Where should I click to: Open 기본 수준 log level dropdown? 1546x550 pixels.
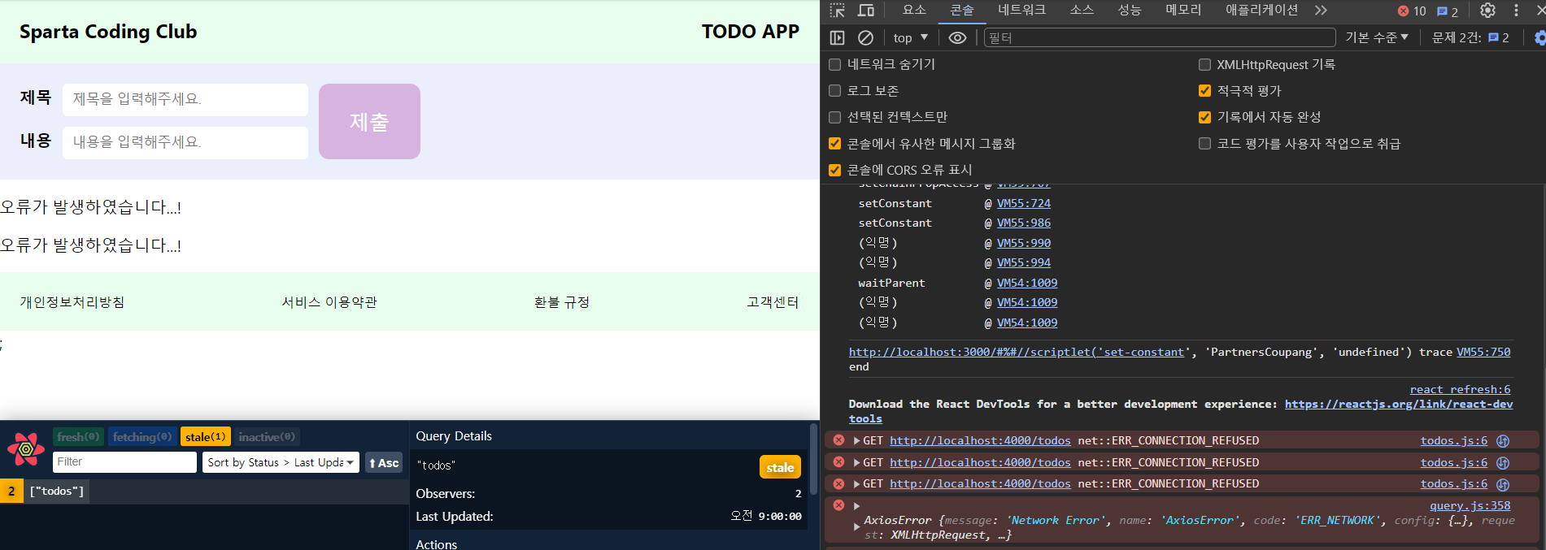[1377, 37]
